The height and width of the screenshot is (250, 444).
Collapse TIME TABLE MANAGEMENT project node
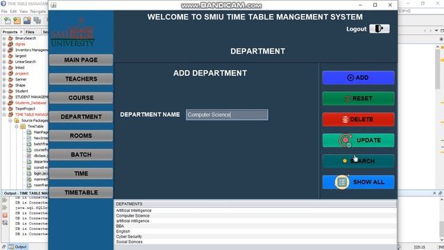point(4,115)
